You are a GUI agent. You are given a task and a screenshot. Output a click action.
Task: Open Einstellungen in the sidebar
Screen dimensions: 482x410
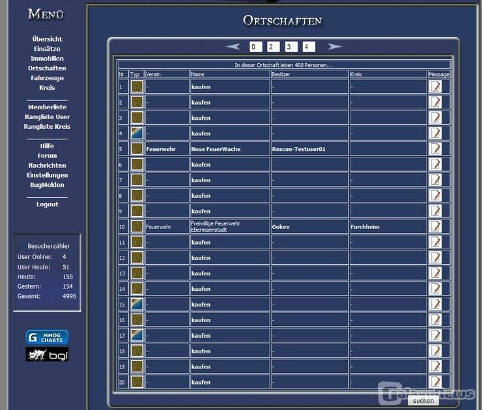(x=47, y=175)
